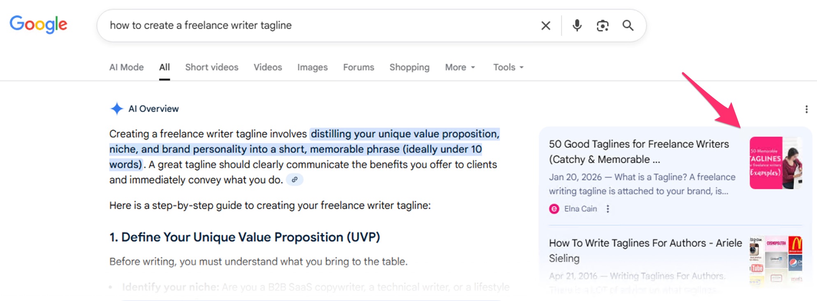This screenshot has width=817, height=301.
Task: Click the pink Taglines Examples thumbnail
Action: click(x=775, y=163)
